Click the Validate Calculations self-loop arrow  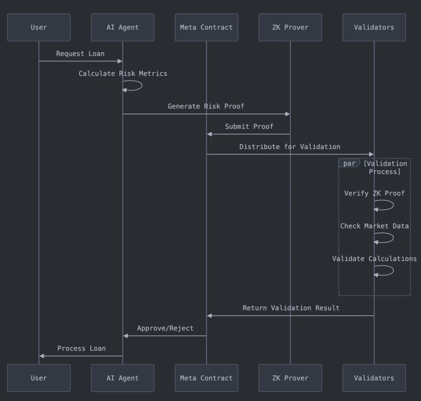pos(388,271)
